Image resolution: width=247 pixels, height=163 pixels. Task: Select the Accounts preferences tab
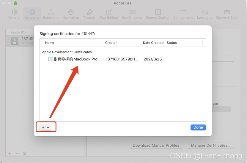(32, 14)
